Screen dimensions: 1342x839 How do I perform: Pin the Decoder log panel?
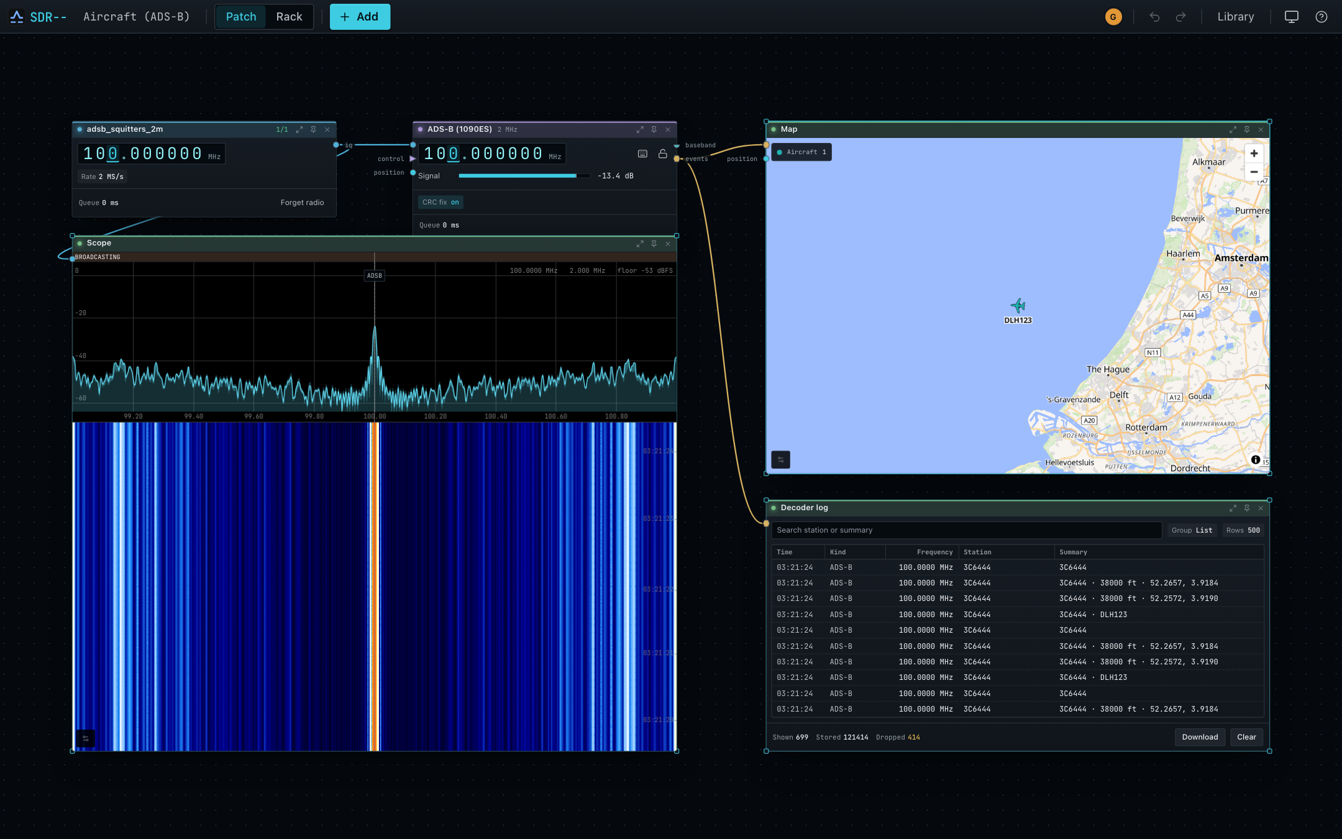(x=1246, y=508)
